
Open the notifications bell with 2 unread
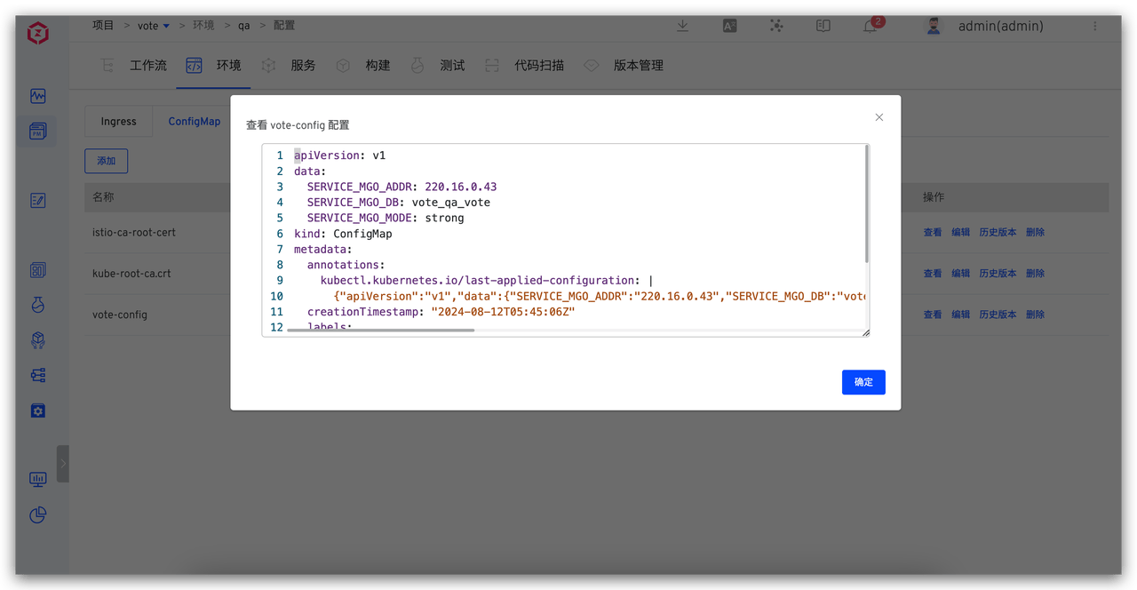869,26
